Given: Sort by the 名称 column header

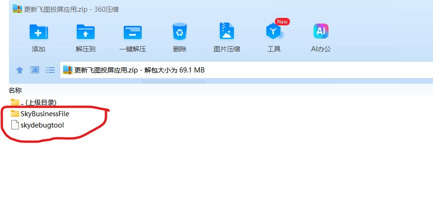Looking at the screenshot, I should coord(15,90).
